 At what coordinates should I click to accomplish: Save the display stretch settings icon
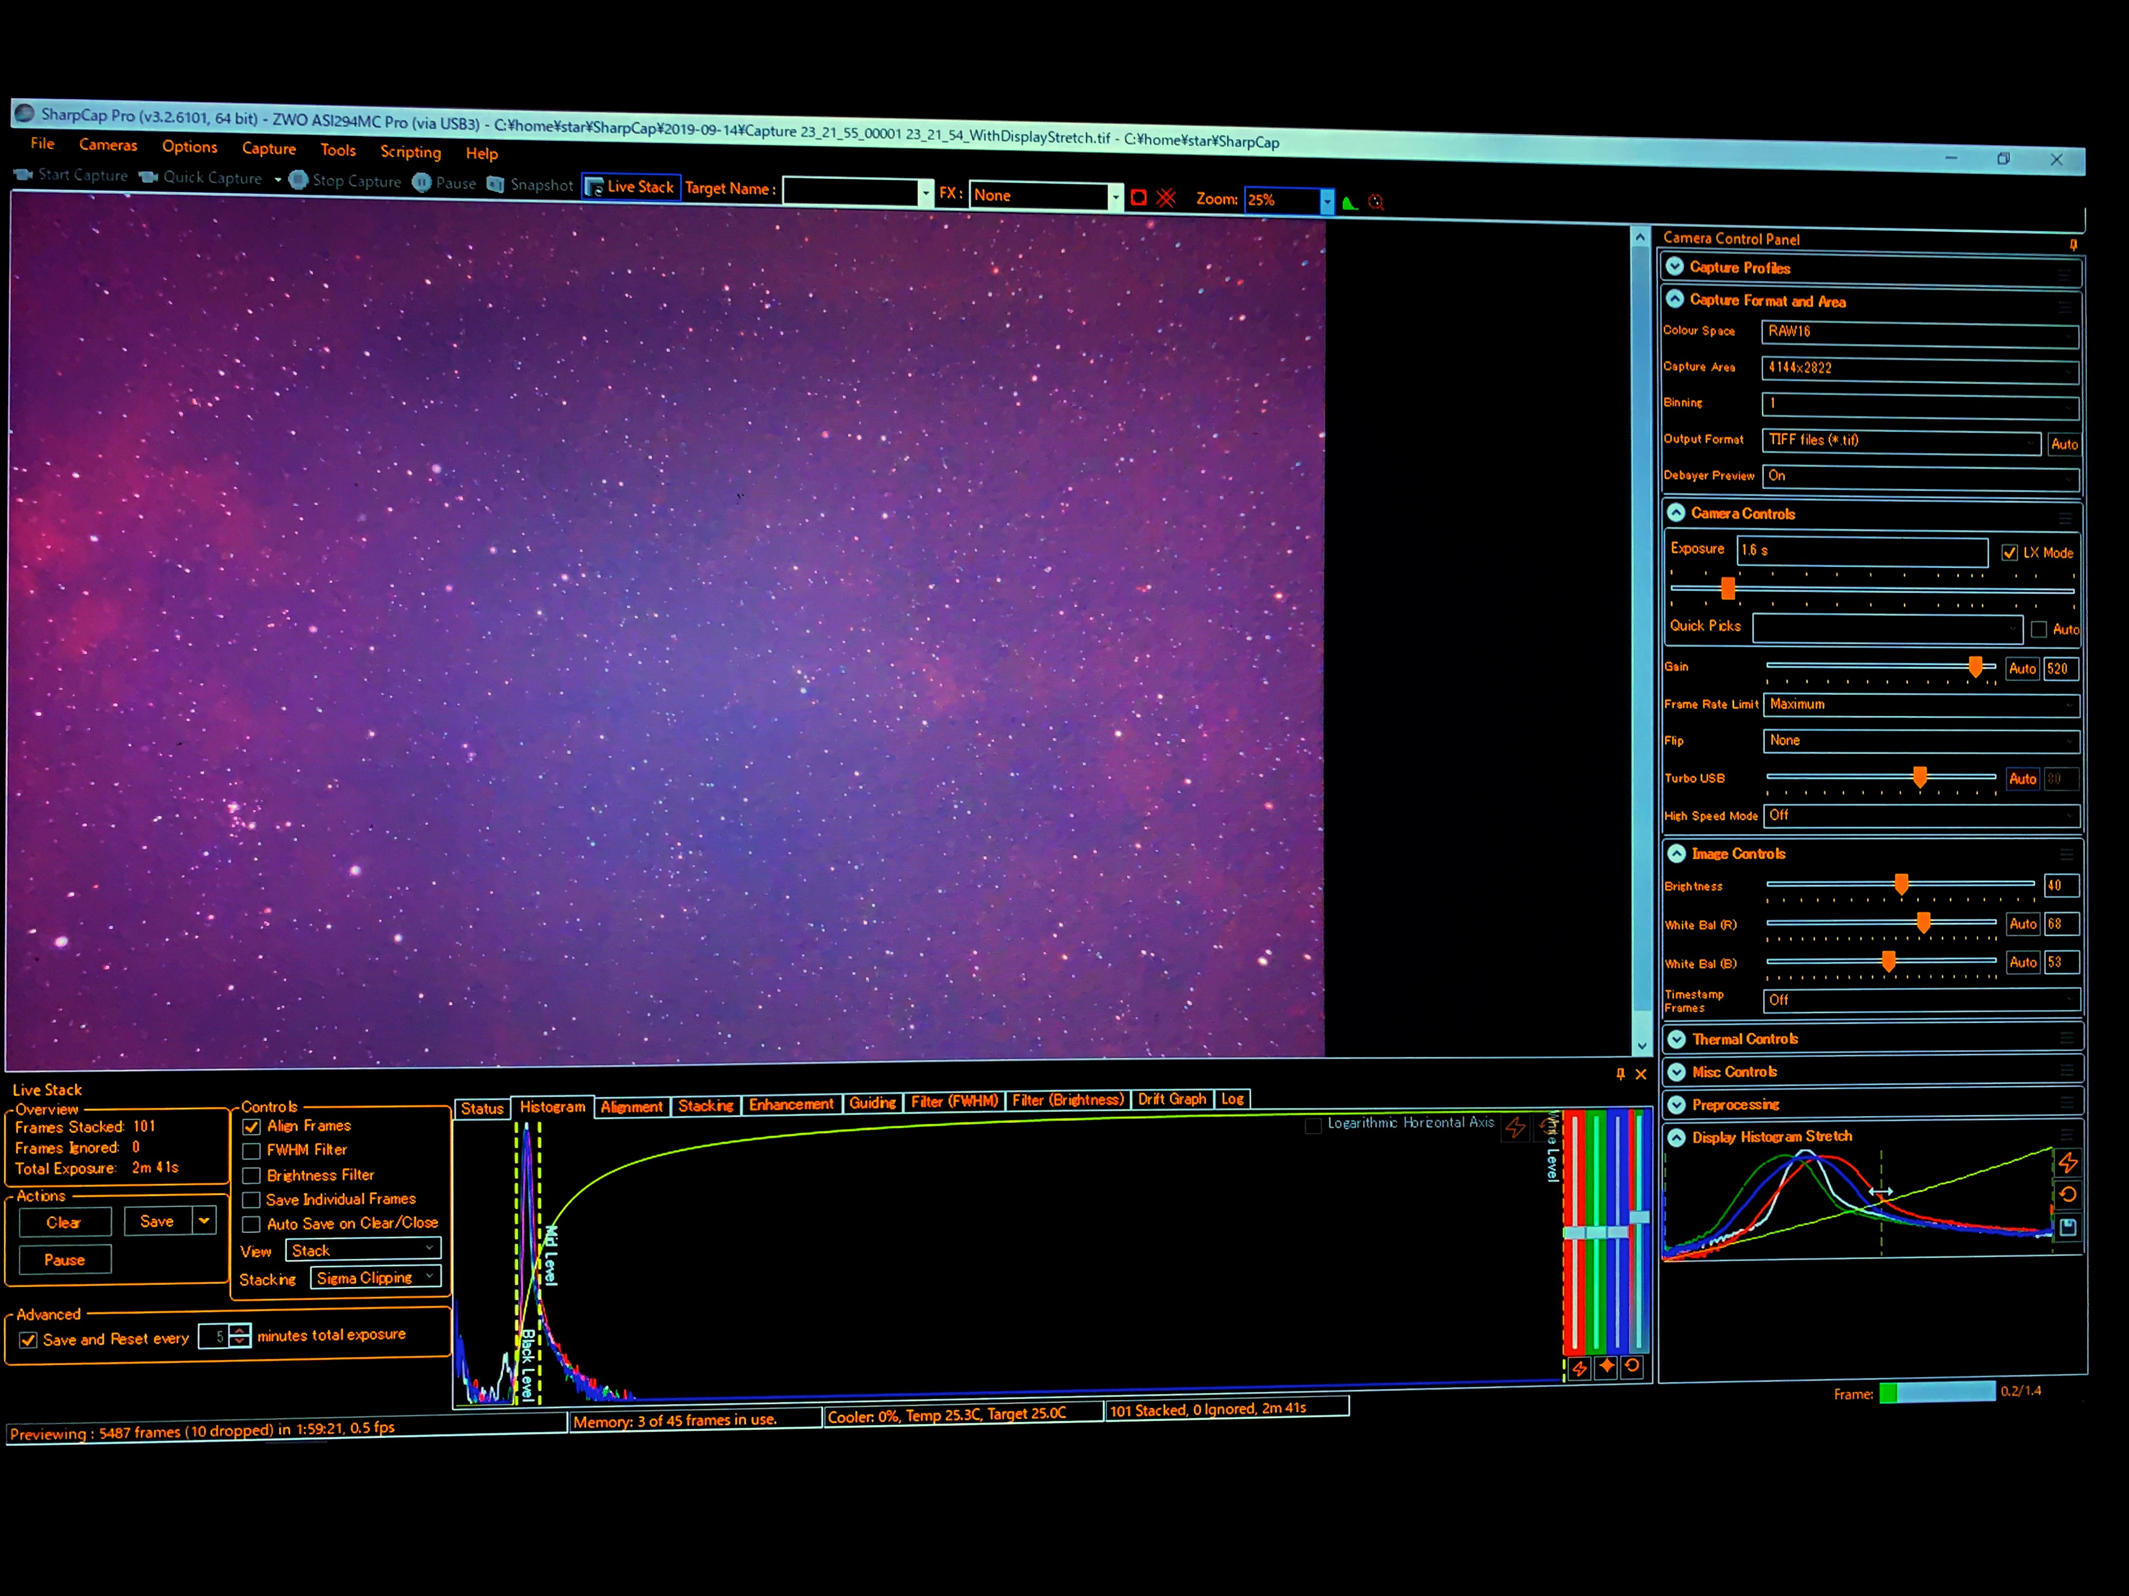pos(2067,1227)
